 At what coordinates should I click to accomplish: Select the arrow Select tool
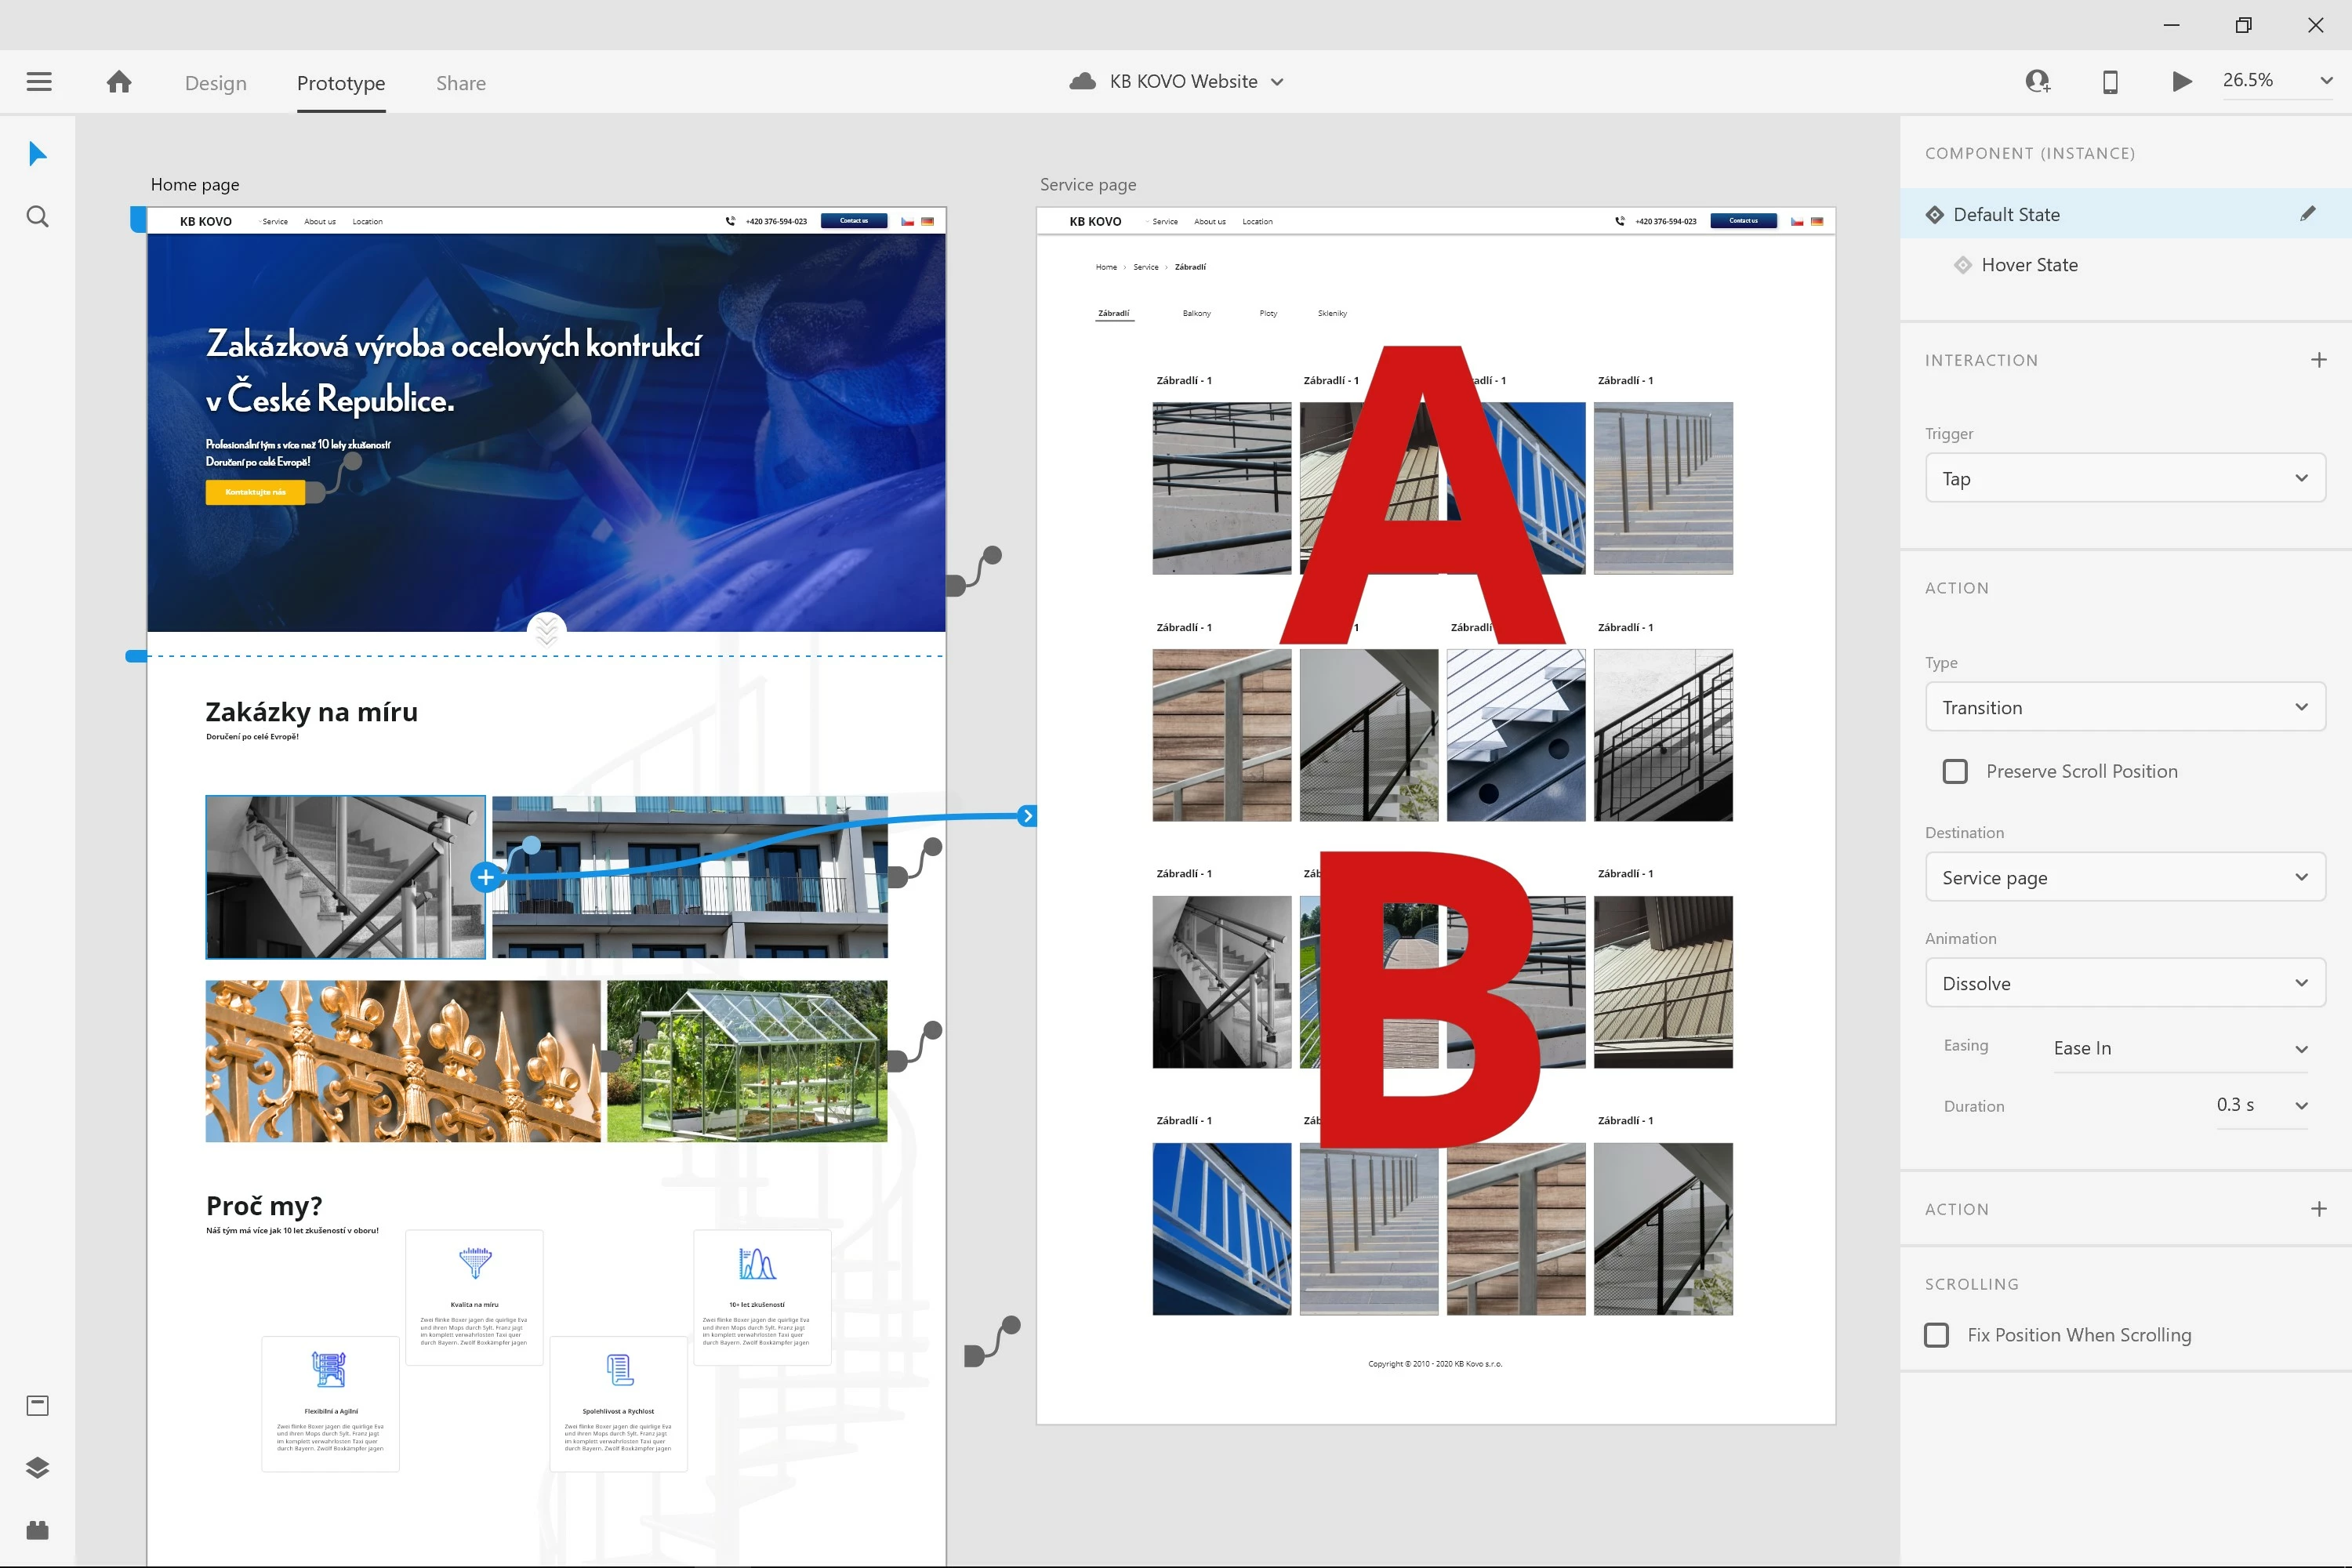pos(37,154)
